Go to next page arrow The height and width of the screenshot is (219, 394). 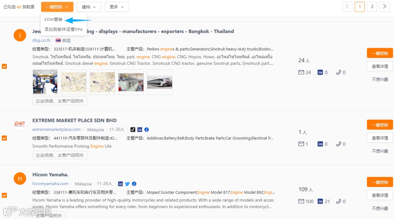(385, 7)
